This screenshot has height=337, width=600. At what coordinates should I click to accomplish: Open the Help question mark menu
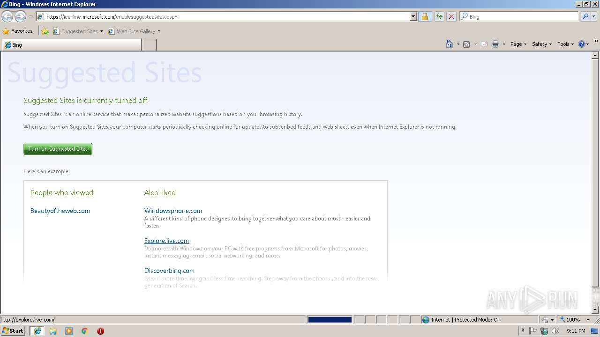(583, 44)
